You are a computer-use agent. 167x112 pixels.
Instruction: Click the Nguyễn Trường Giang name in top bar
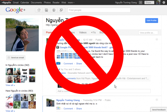coord(126,2)
